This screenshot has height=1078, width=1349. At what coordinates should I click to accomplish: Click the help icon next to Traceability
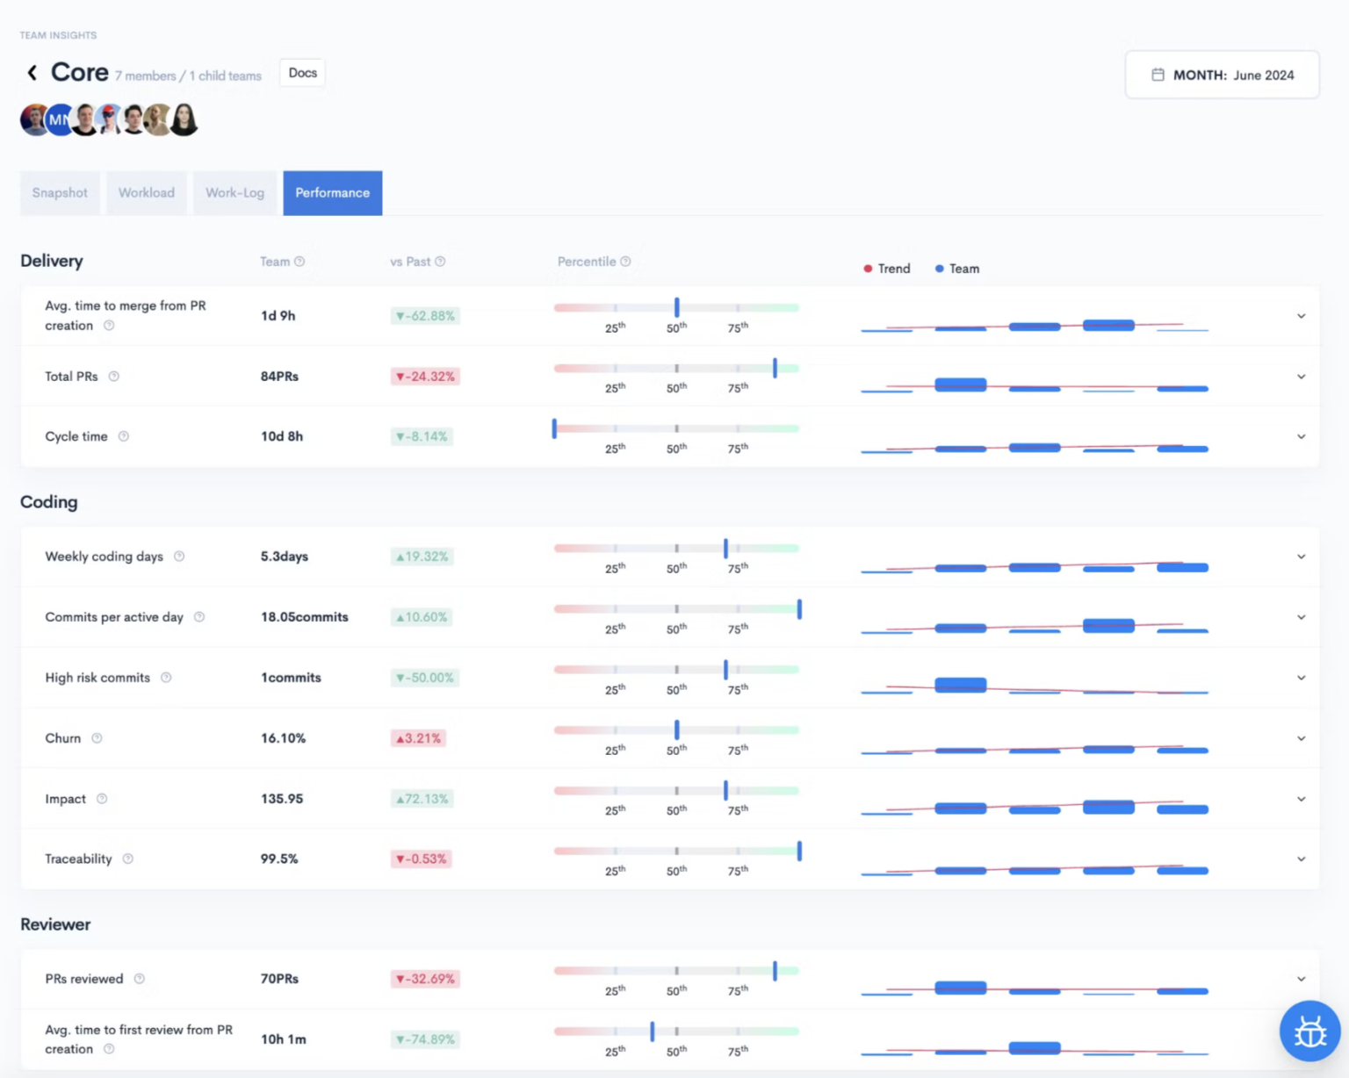[x=128, y=859]
